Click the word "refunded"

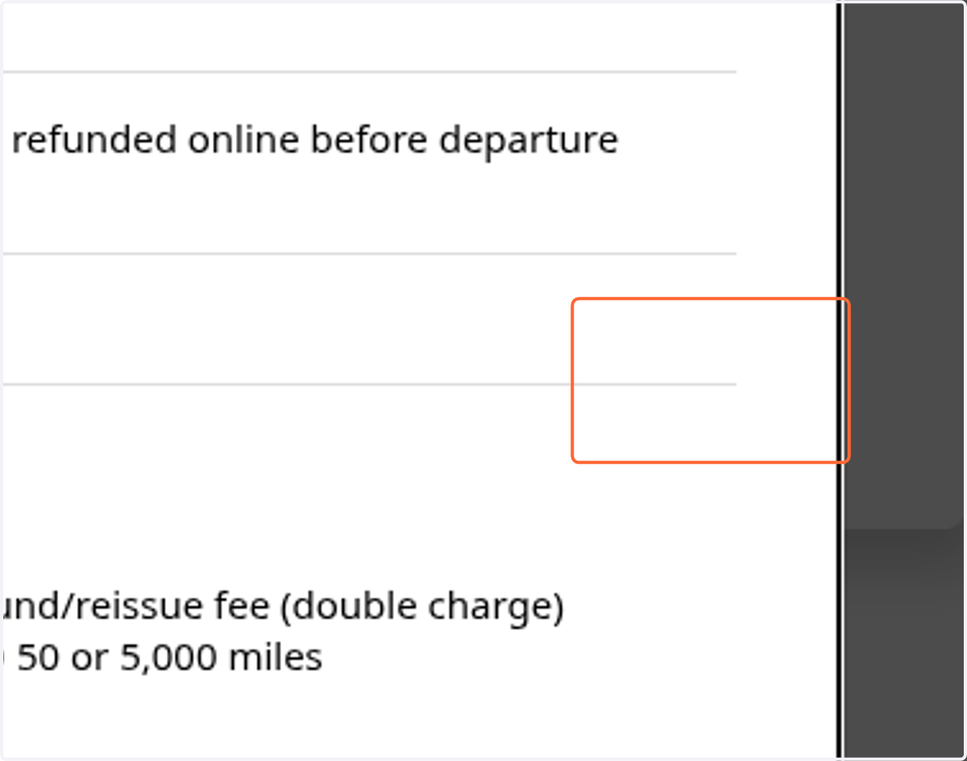[95, 140]
